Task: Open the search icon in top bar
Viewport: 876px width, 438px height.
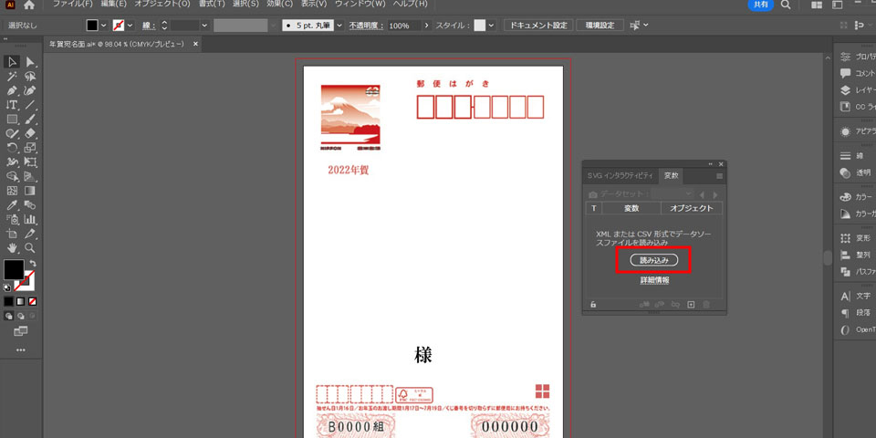Action: 786,5
